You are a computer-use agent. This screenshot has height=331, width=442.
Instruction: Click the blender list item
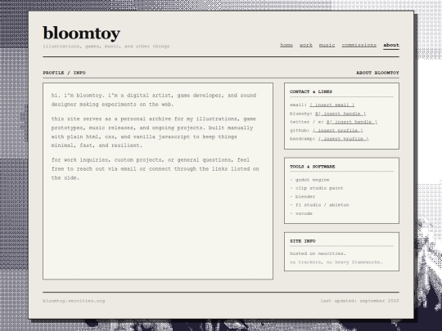tap(303, 197)
